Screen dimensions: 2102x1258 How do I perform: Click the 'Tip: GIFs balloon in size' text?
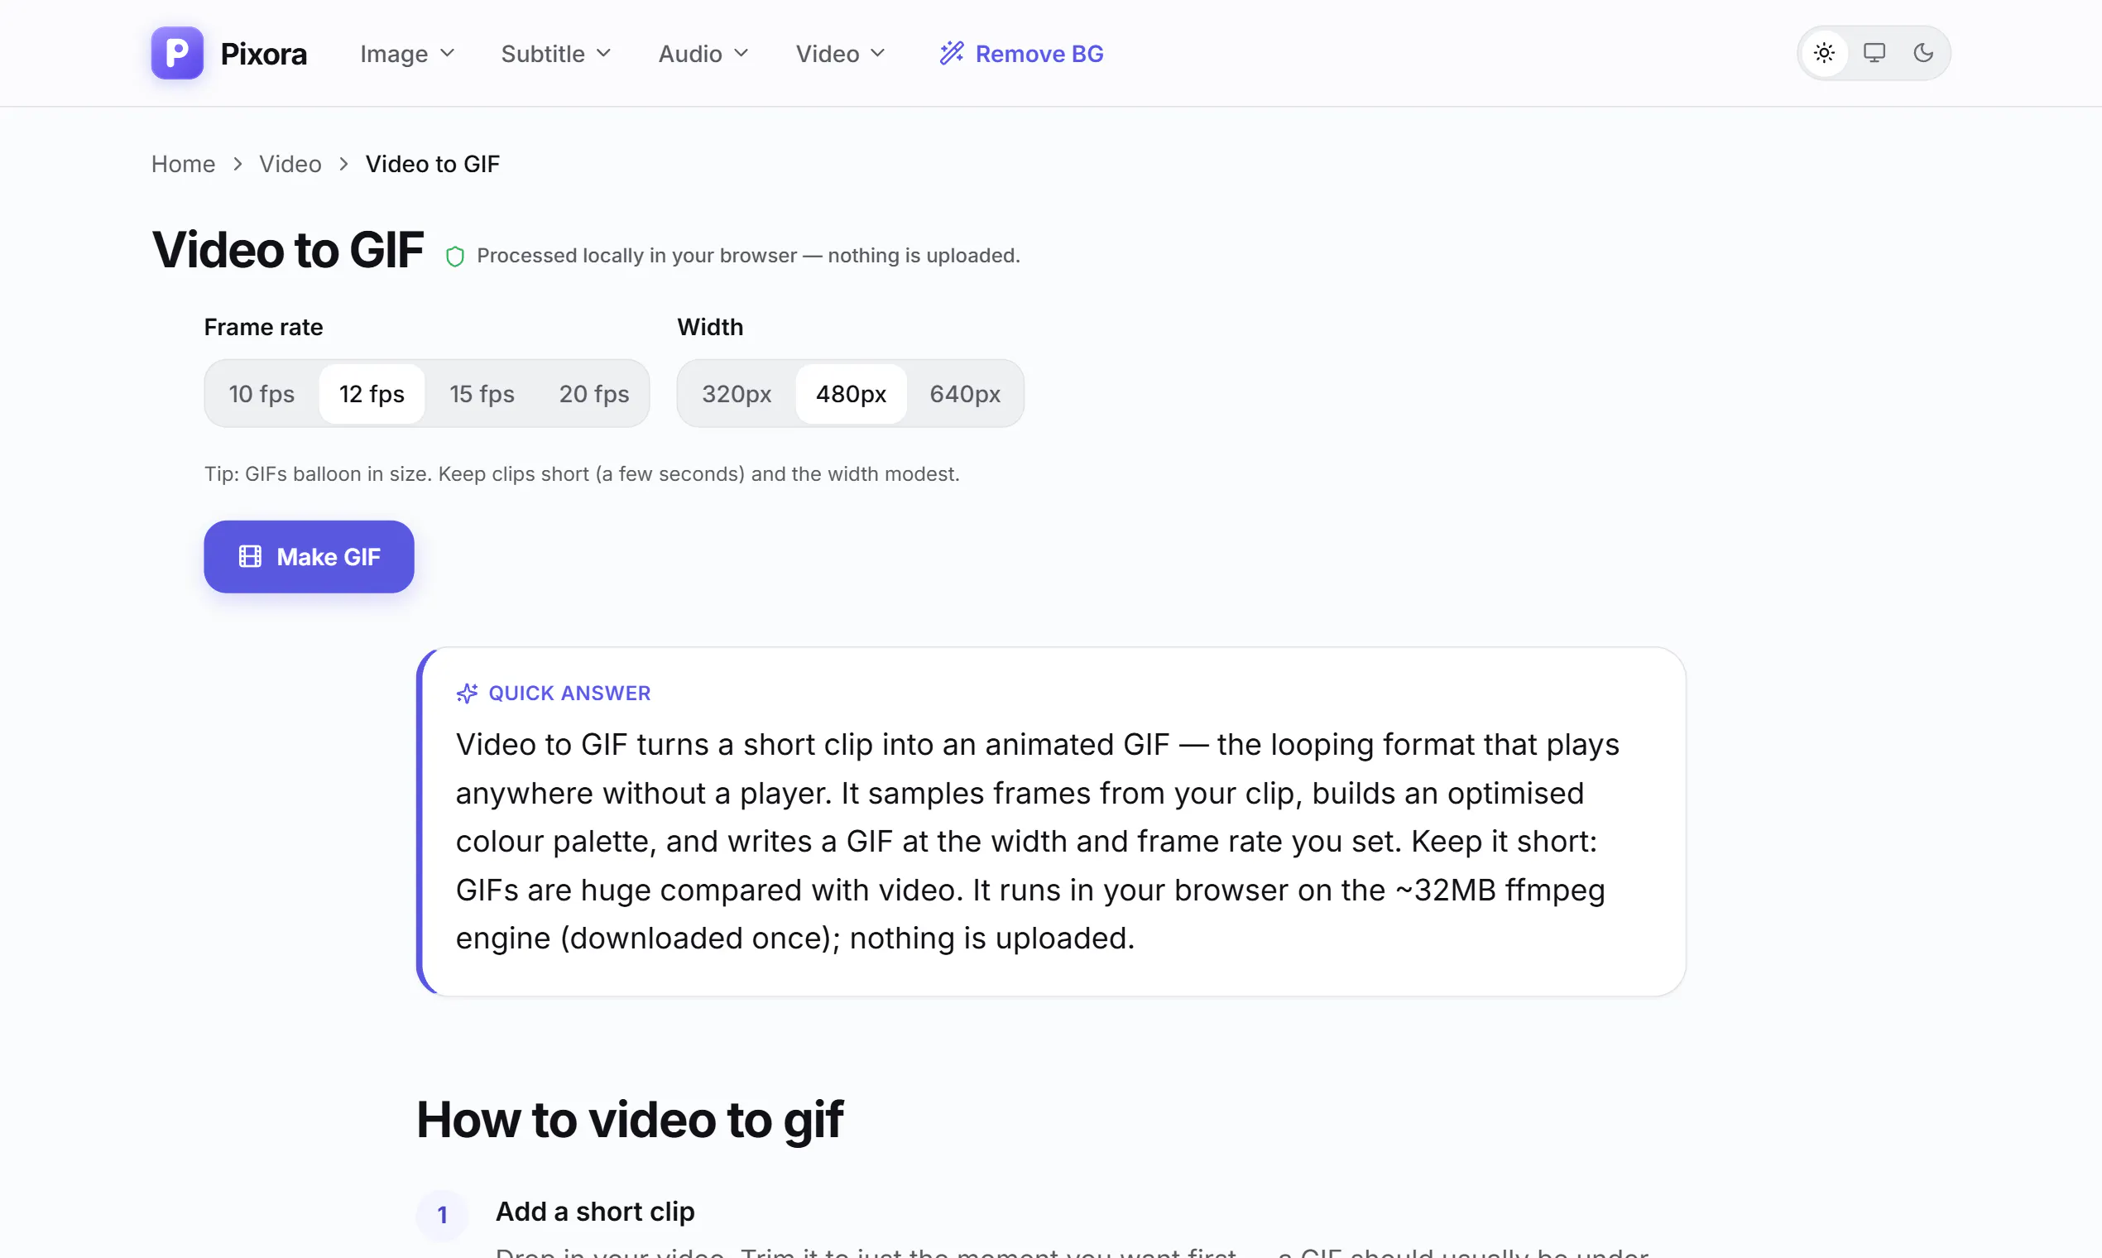pyautogui.click(x=582, y=474)
